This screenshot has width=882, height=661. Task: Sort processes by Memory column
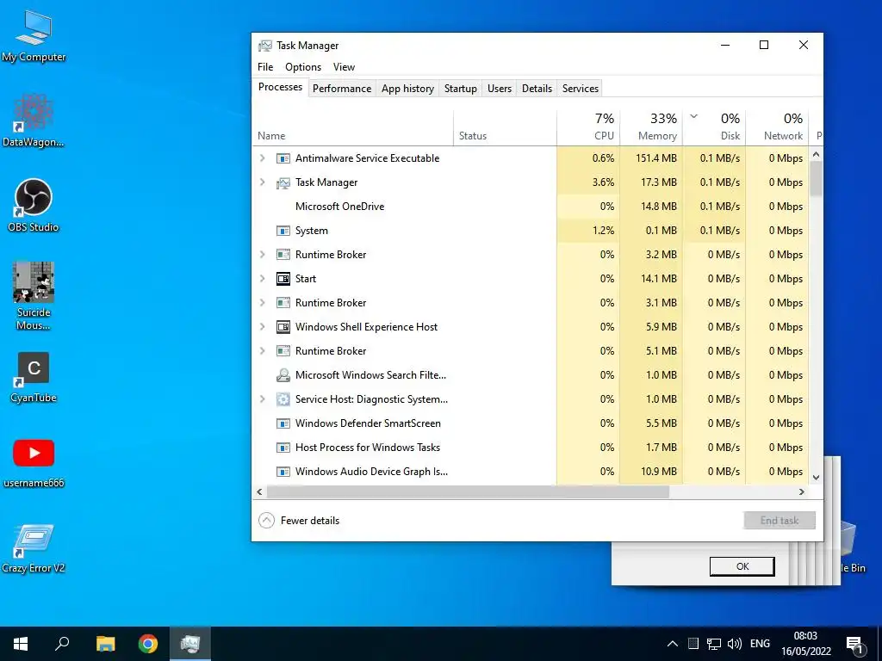651,128
